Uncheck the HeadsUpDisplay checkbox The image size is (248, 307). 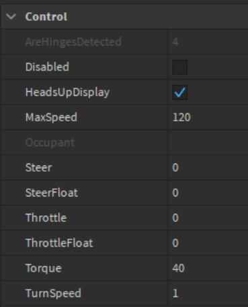(x=179, y=93)
